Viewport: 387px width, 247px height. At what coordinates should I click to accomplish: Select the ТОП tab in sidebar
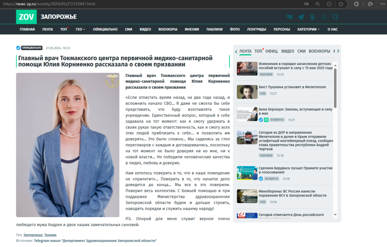click(x=258, y=51)
